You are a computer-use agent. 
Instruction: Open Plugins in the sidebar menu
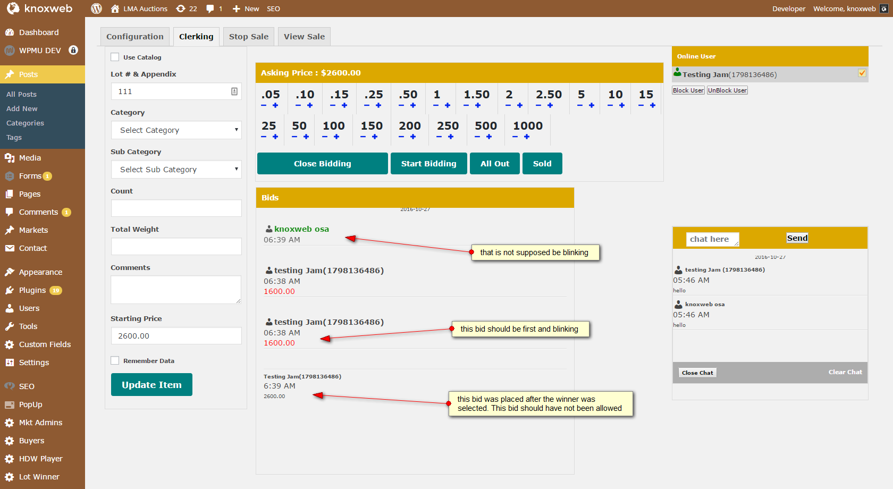(x=32, y=290)
